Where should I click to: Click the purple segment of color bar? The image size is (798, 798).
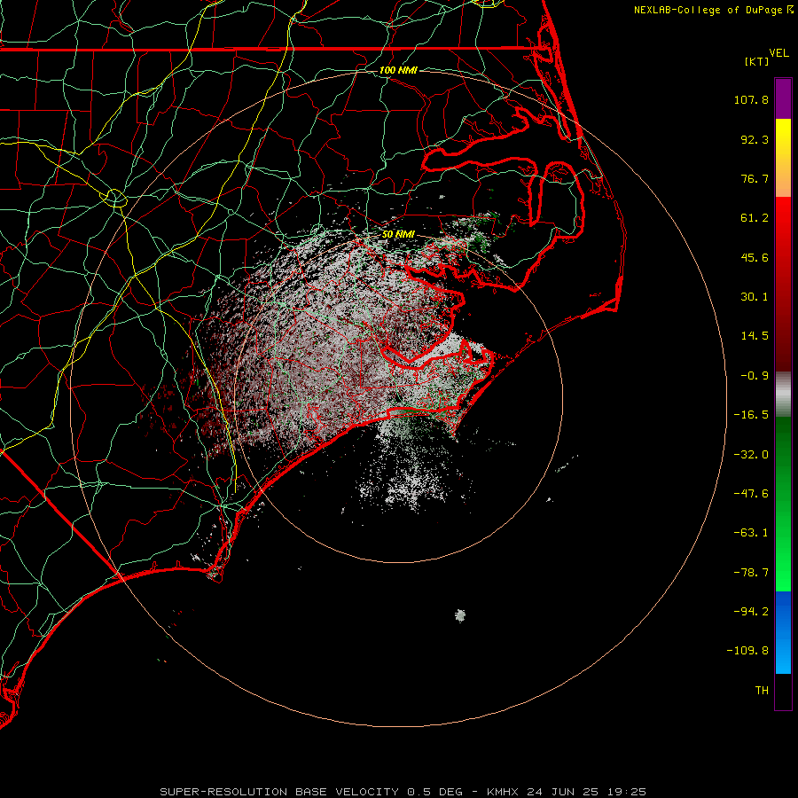coord(783,98)
